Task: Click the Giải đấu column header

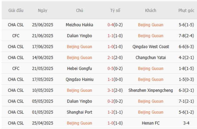Action: [16, 11]
